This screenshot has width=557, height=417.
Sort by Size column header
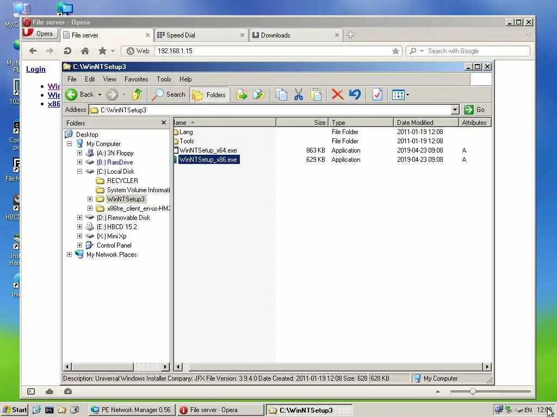[x=302, y=123]
